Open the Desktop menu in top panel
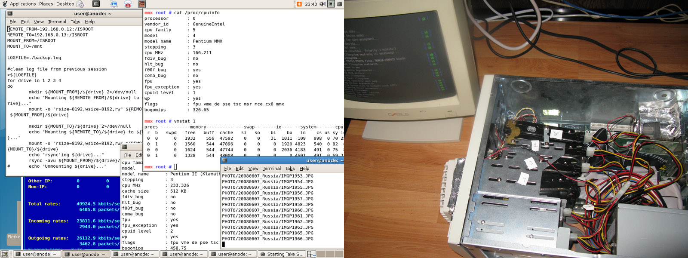Viewport: 688px width, 258px height. pos(65,4)
